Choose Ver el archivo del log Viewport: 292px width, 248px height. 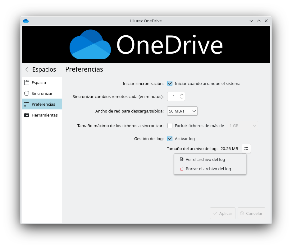tap(205, 160)
